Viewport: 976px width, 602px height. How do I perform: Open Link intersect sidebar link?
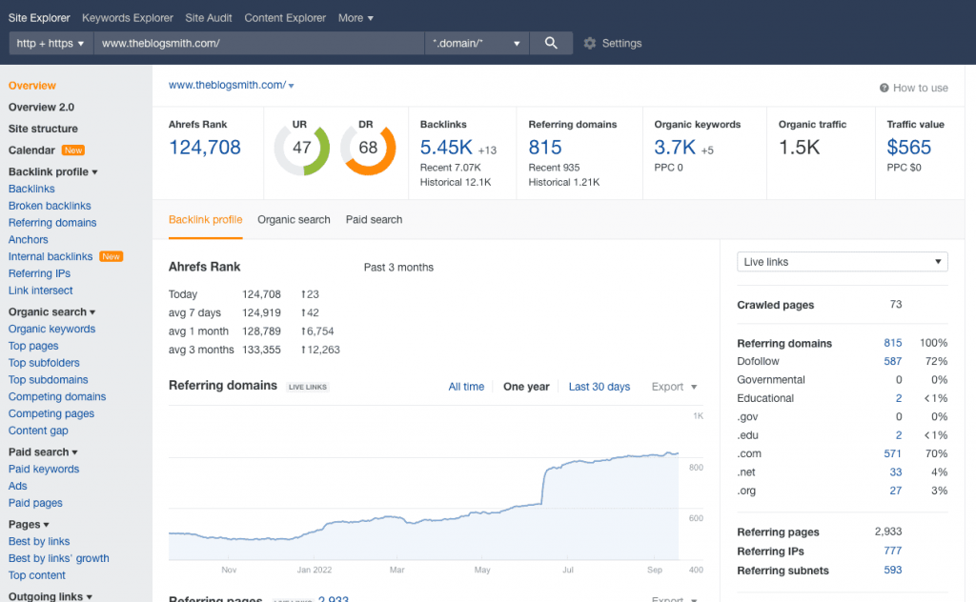click(40, 291)
